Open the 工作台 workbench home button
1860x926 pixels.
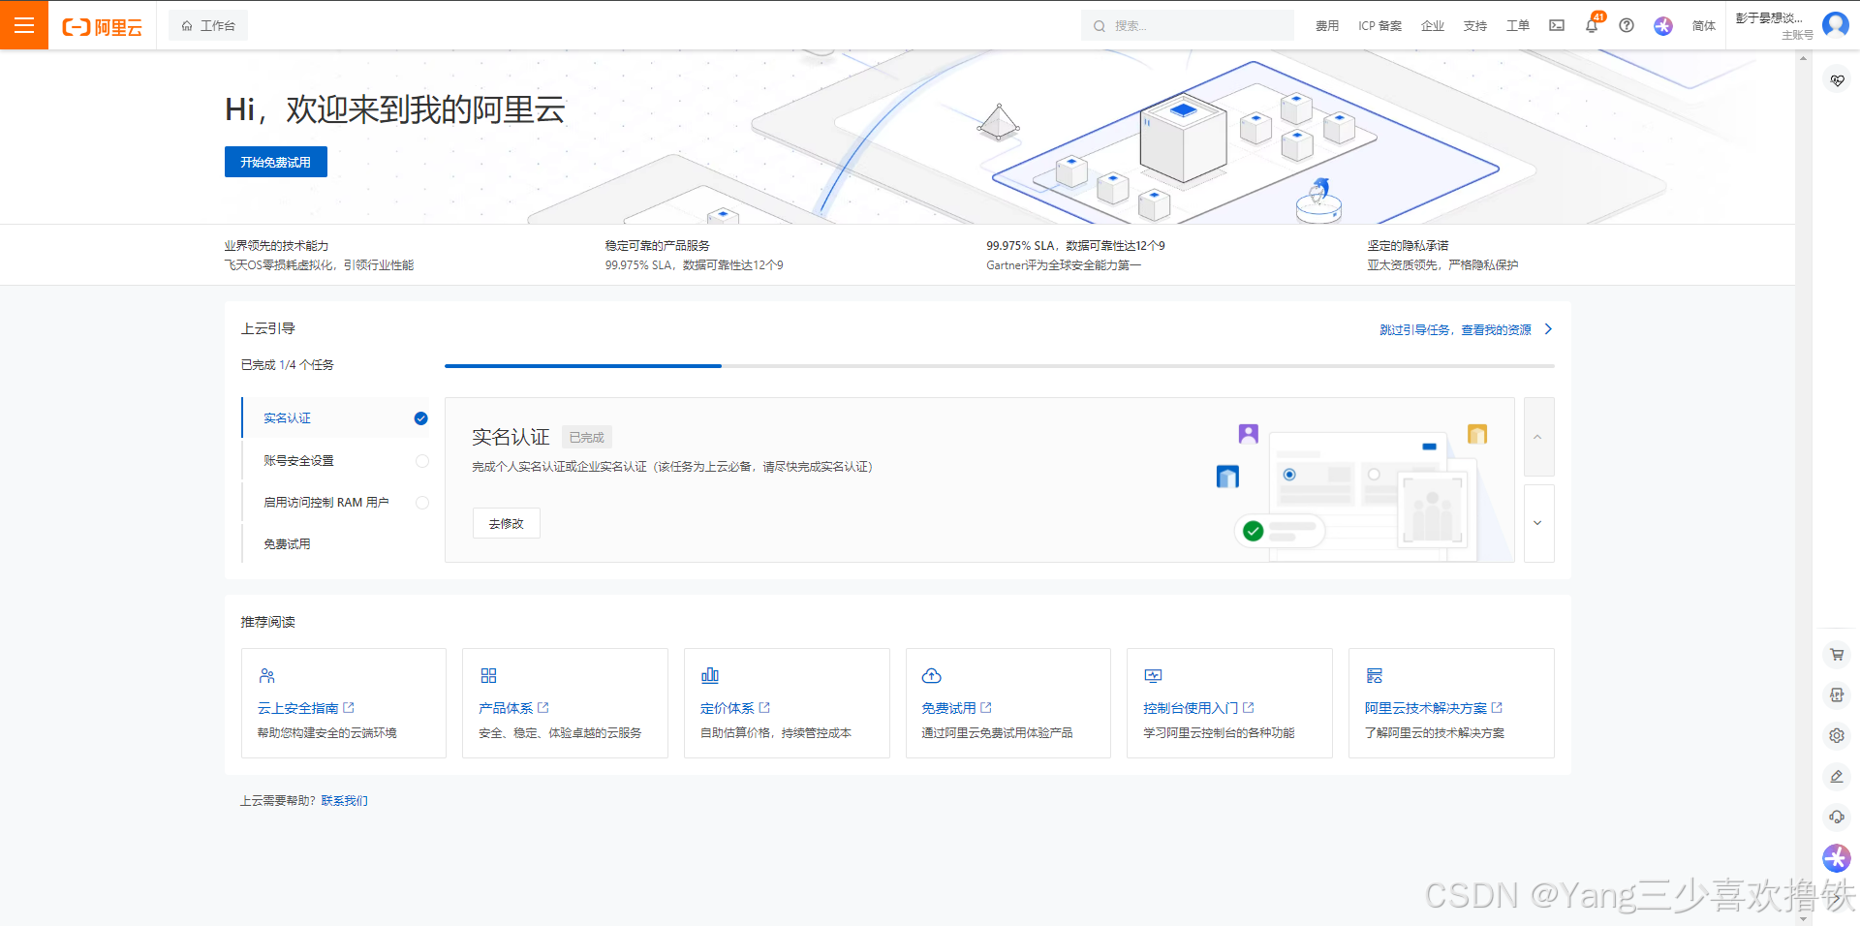click(x=208, y=26)
